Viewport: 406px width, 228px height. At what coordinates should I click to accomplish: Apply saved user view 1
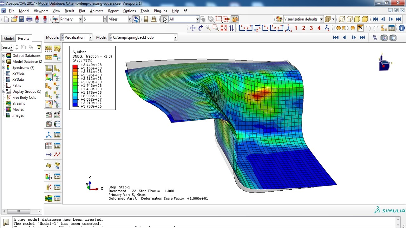(x=296, y=28)
